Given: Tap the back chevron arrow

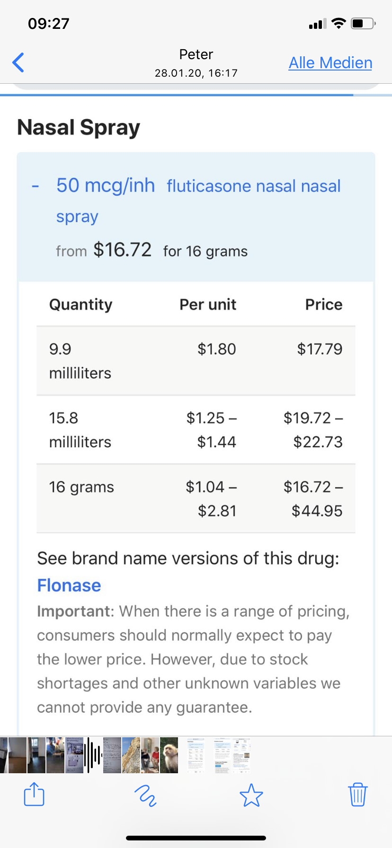Looking at the screenshot, I should coord(18,62).
